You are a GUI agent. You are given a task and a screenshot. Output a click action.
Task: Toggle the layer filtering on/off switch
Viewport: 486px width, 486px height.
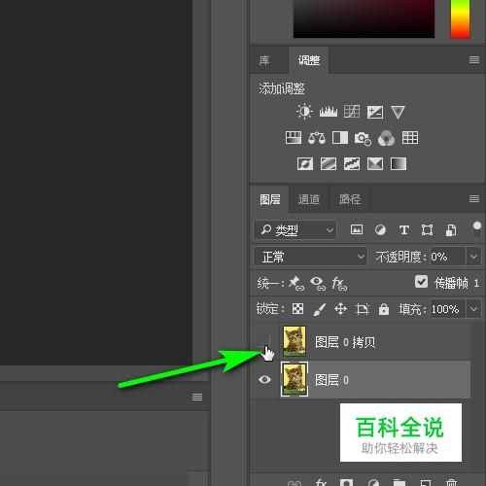tap(477, 228)
